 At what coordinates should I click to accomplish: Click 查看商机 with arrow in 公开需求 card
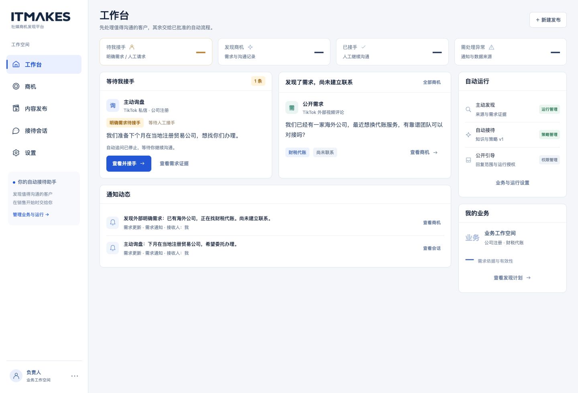point(424,152)
